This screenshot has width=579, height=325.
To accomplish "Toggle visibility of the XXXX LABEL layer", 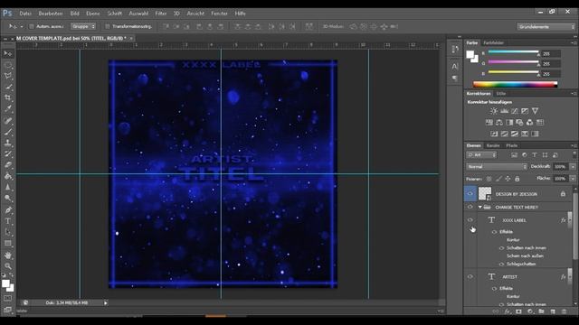I will point(470,220).
